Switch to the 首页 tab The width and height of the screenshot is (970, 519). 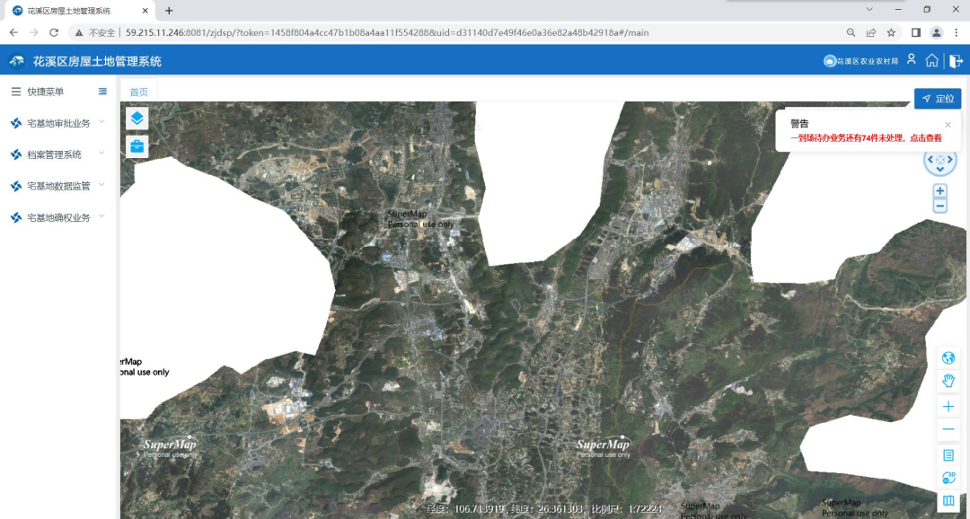point(139,92)
